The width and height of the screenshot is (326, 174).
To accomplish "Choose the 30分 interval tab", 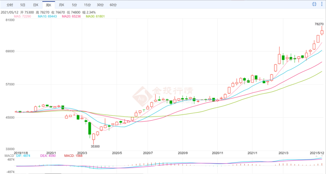I will click(x=100, y=5).
